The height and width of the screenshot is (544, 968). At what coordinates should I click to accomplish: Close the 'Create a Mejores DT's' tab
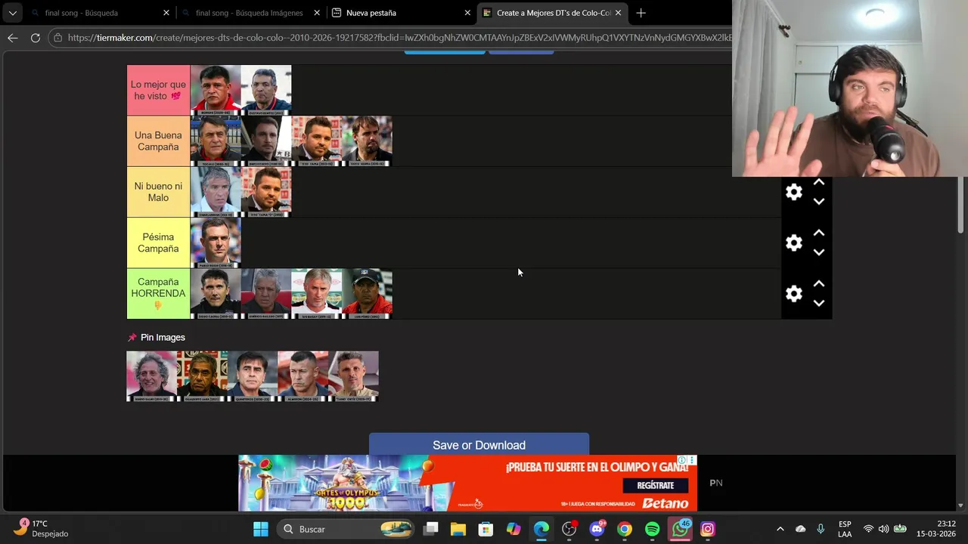click(x=618, y=13)
